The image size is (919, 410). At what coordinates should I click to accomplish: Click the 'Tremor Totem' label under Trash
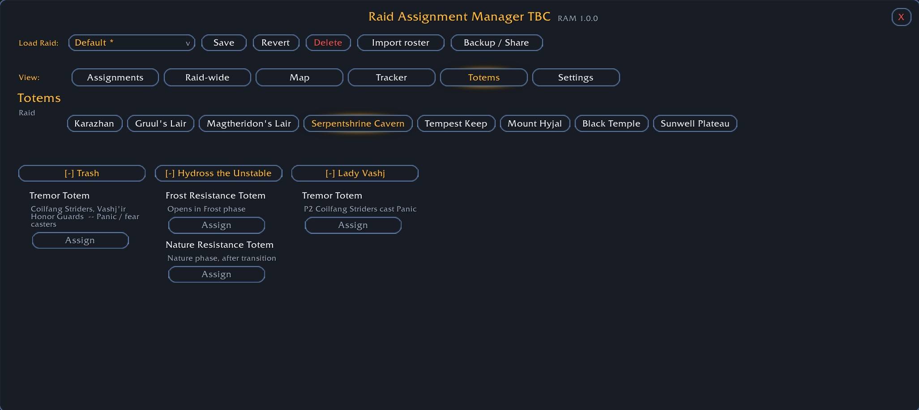coord(60,195)
